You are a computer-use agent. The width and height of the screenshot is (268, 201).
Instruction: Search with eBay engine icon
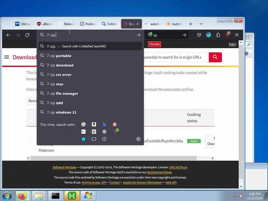(x=83, y=132)
